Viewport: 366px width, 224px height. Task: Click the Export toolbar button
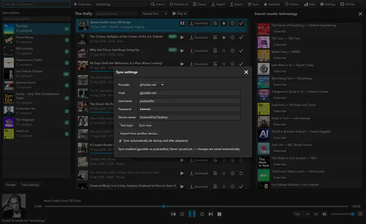click(x=237, y=4)
